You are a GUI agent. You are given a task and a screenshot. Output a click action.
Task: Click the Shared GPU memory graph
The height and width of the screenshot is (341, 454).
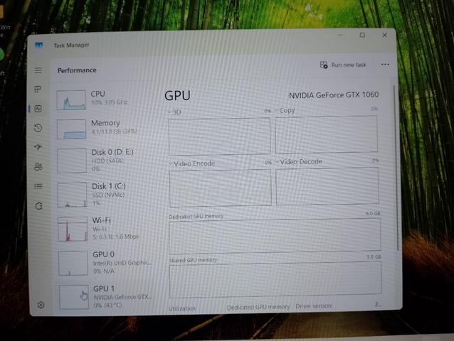[275, 279]
